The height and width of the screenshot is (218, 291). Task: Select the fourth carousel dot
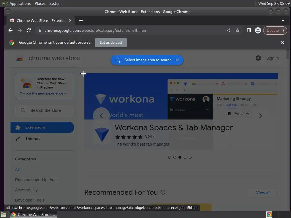(x=185, y=157)
